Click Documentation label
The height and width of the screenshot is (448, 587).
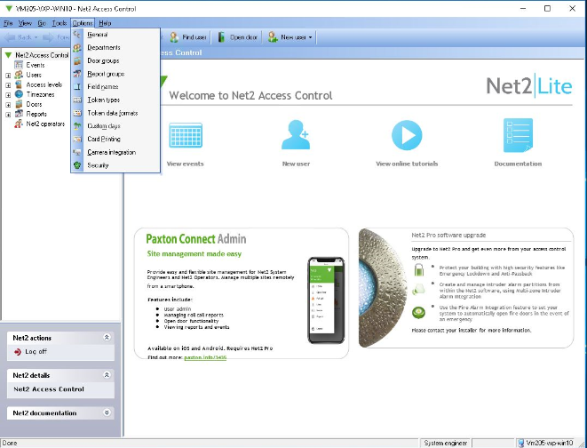point(518,164)
